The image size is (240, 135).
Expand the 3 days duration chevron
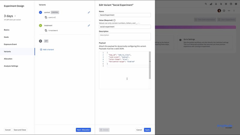pyautogui.click(x=15, y=16)
